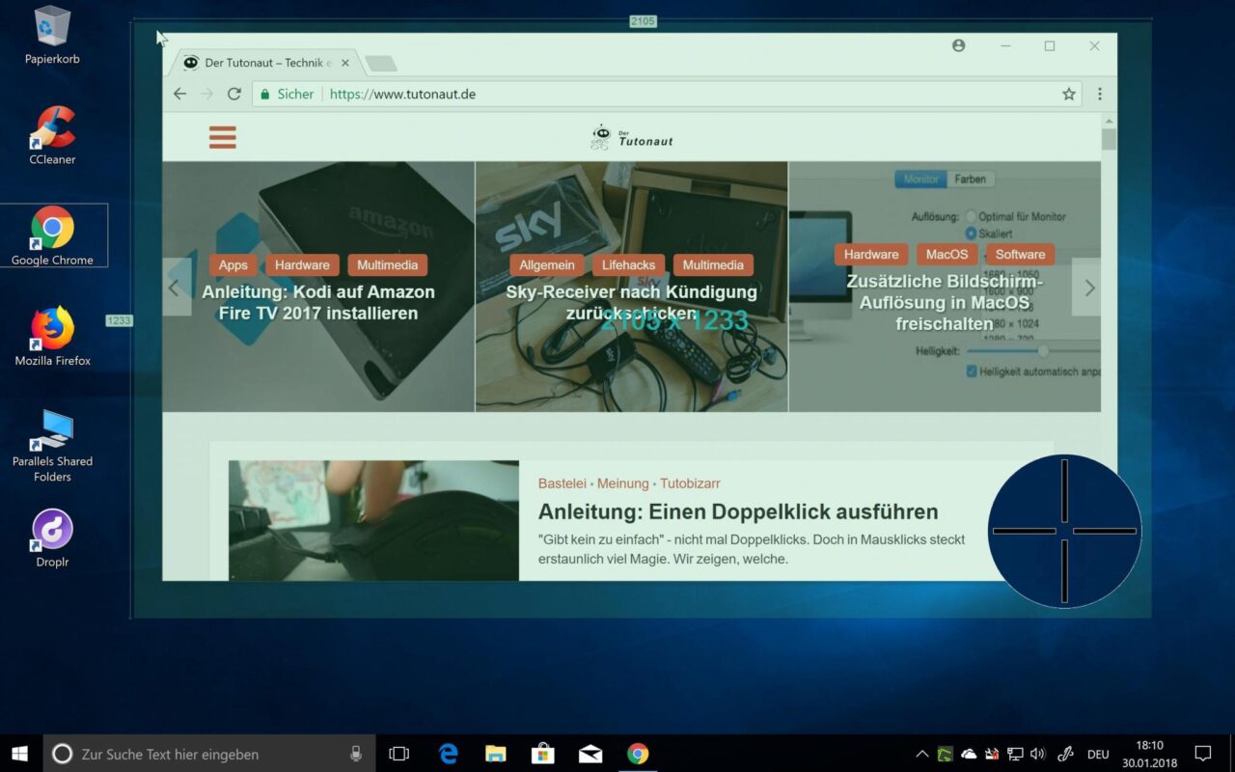Open OneDrive from the system tray
This screenshot has width=1235, height=772.
click(969, 754)
